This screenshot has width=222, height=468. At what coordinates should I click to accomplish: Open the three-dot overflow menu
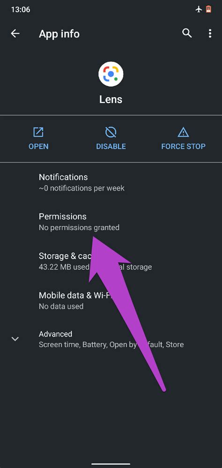[x=210, y=33]
